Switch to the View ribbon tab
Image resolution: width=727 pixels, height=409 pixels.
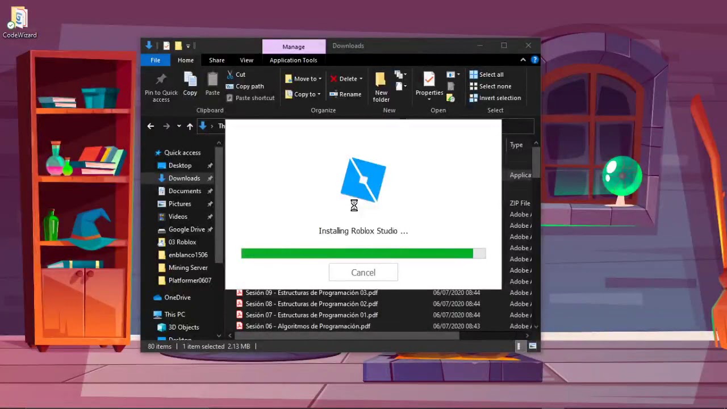246,60
